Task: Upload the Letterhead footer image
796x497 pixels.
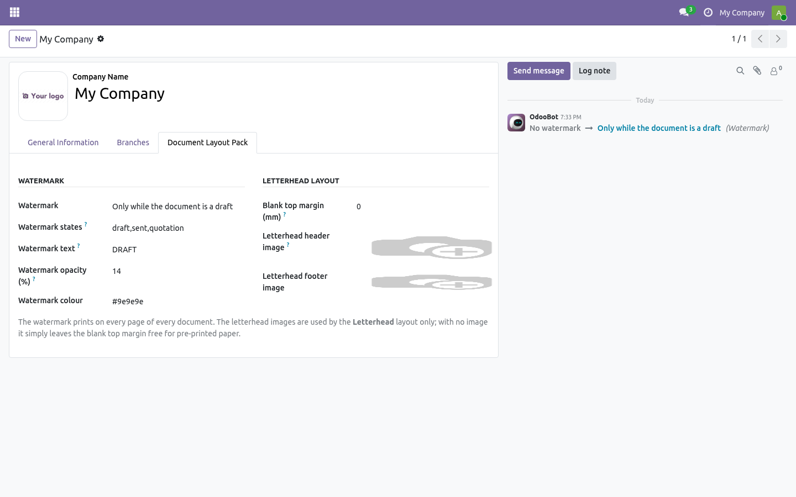Action: point(432,282)
